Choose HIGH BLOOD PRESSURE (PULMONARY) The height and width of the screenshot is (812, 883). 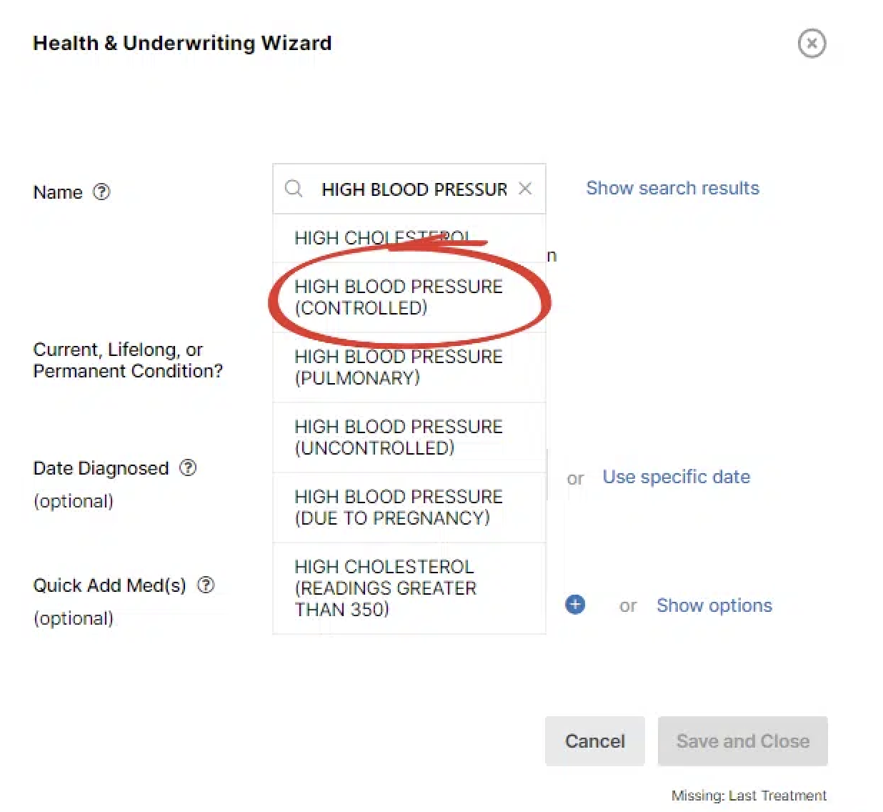[x=398, y=367]
